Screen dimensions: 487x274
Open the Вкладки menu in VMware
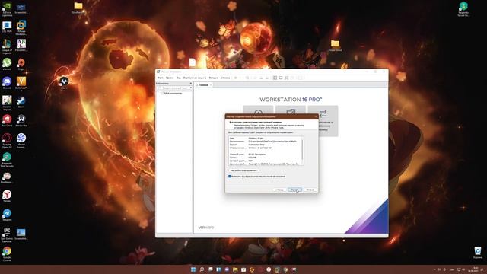[213, 78]
